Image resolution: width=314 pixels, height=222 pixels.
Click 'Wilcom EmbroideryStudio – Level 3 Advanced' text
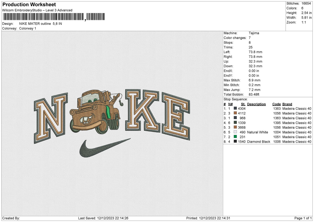pos(37,10)
